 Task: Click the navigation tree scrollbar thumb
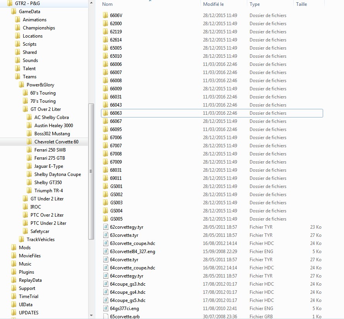[91, 171]
